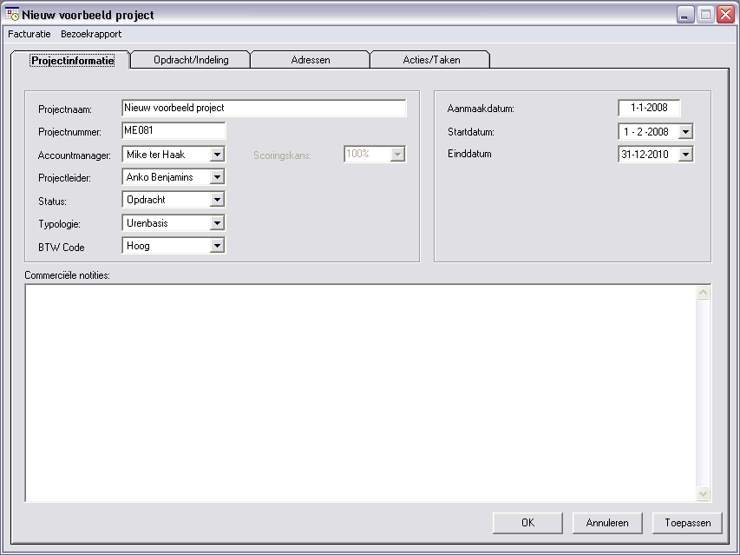Expand the Accountmanager dropdown
Screen dimensions: 740x555
(217, 155)
